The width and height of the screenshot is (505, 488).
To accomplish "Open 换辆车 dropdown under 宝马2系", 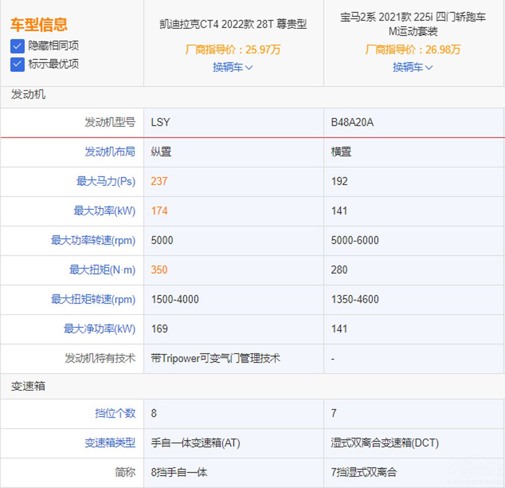I will click(x=413, y=67).
